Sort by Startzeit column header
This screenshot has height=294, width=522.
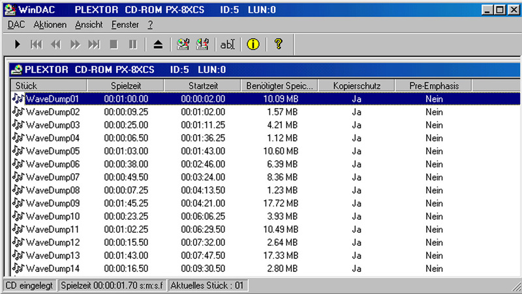[x=202, y=85]
